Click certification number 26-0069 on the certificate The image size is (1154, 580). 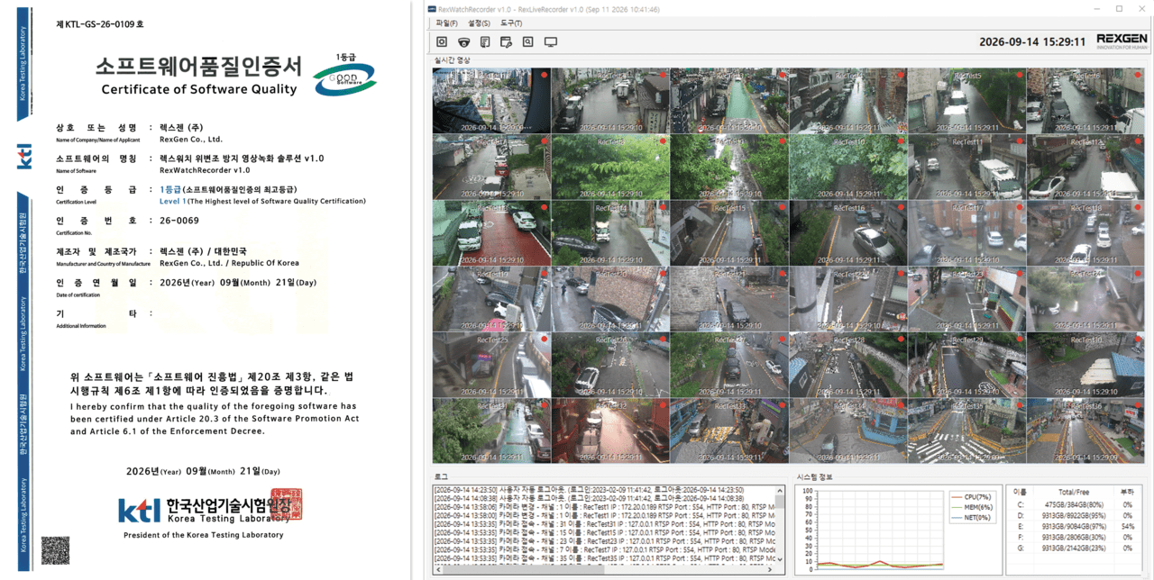coord(179,220)
